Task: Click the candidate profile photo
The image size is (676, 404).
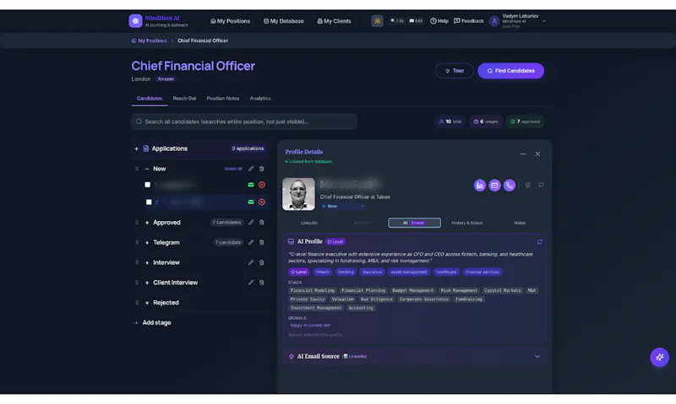Action: [298, 194]
